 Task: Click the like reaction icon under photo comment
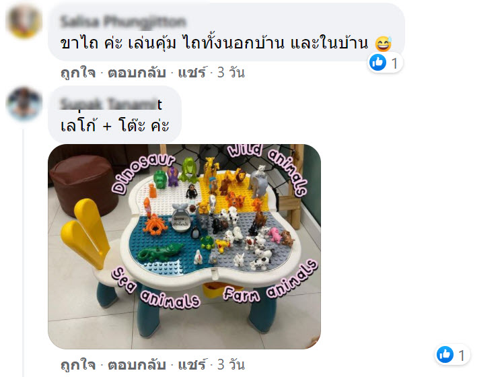click(445, 355)
